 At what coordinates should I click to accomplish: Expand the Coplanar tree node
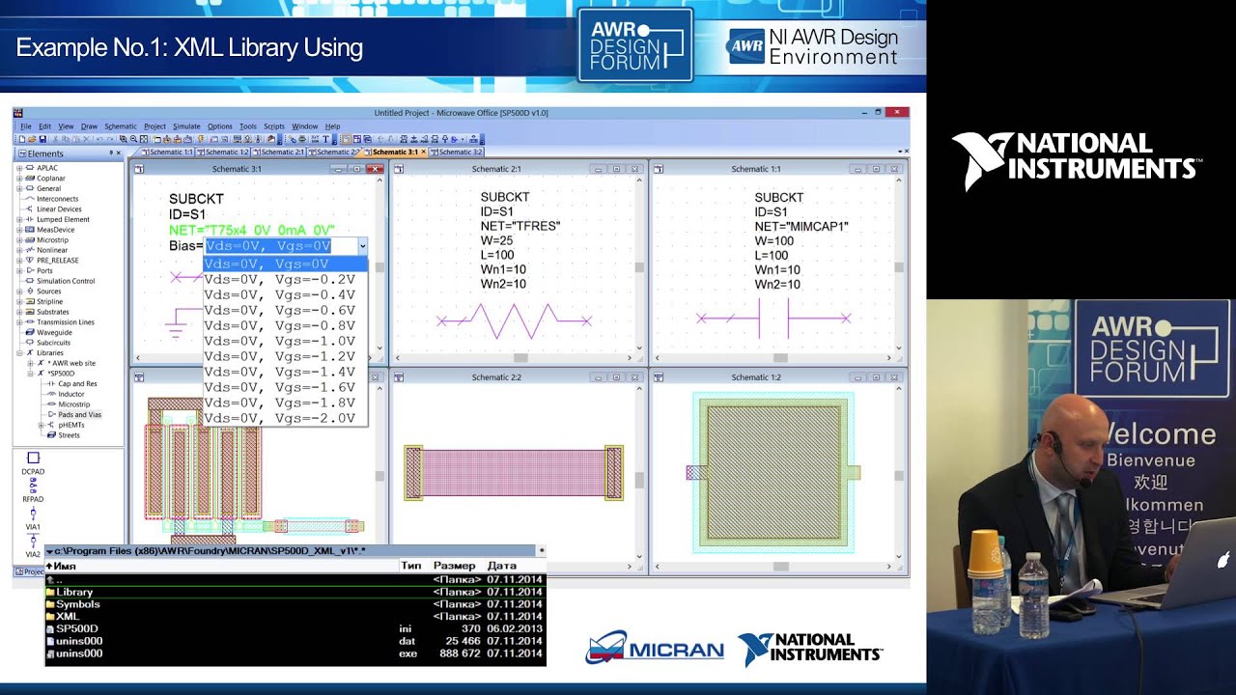tap(19, 179)
